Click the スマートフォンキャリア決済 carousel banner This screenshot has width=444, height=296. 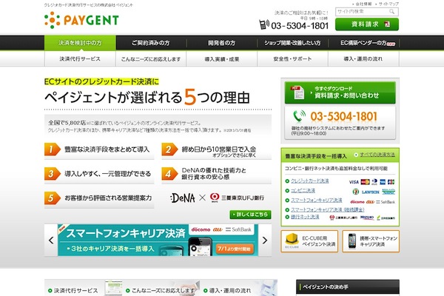click(158, 240)
